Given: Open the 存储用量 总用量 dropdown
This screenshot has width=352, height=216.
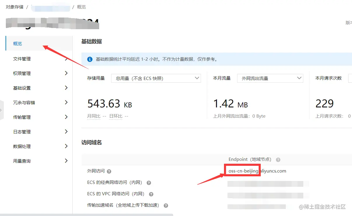Looking at the screenshot, I should point(156,78).
